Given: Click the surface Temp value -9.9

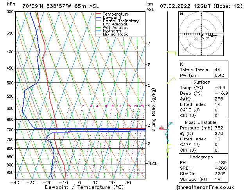Looking at the screenshot, I should click(x=220, y=88).
